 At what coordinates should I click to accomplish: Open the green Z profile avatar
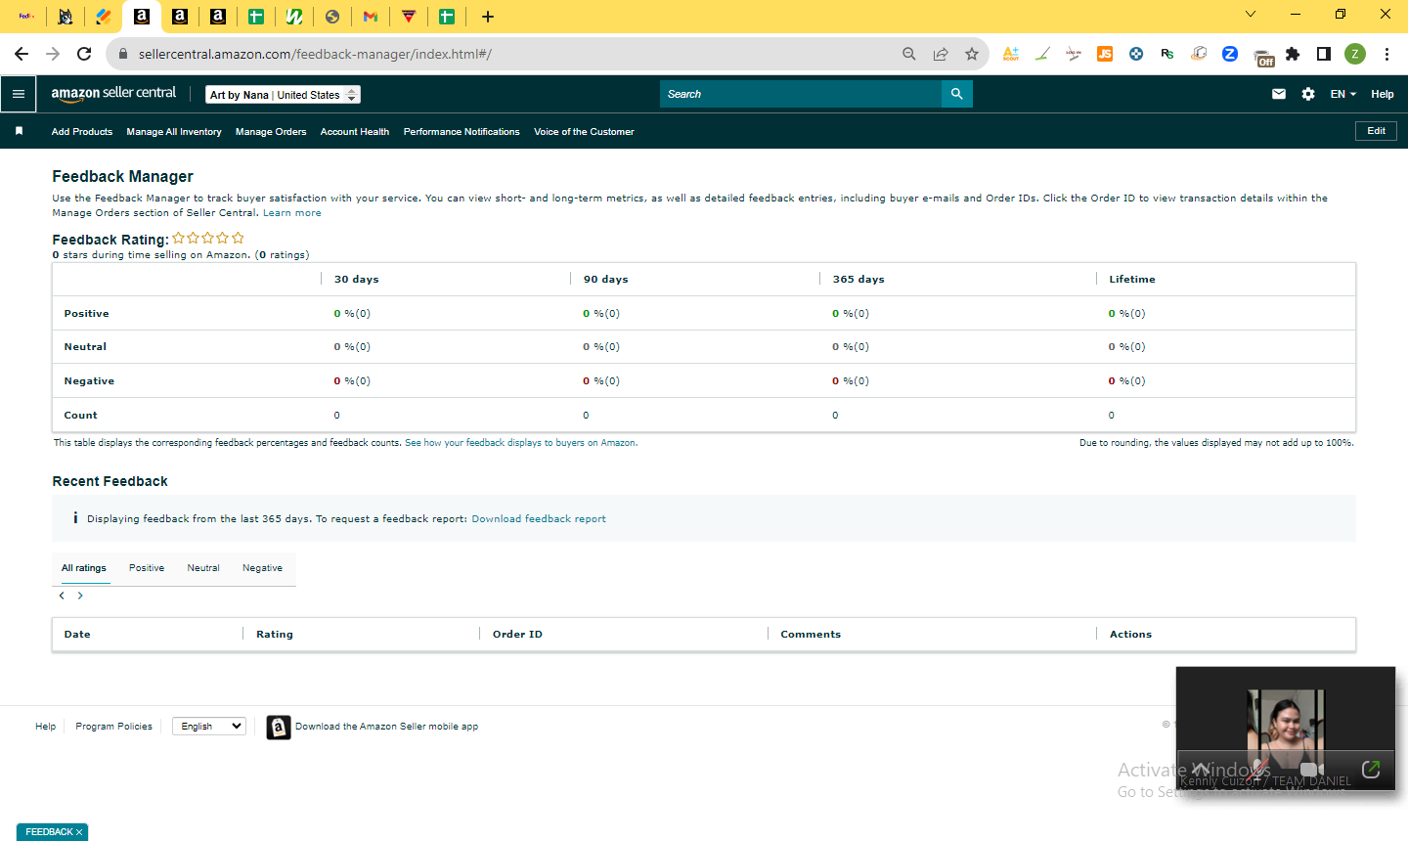[x=1355, y=54]
